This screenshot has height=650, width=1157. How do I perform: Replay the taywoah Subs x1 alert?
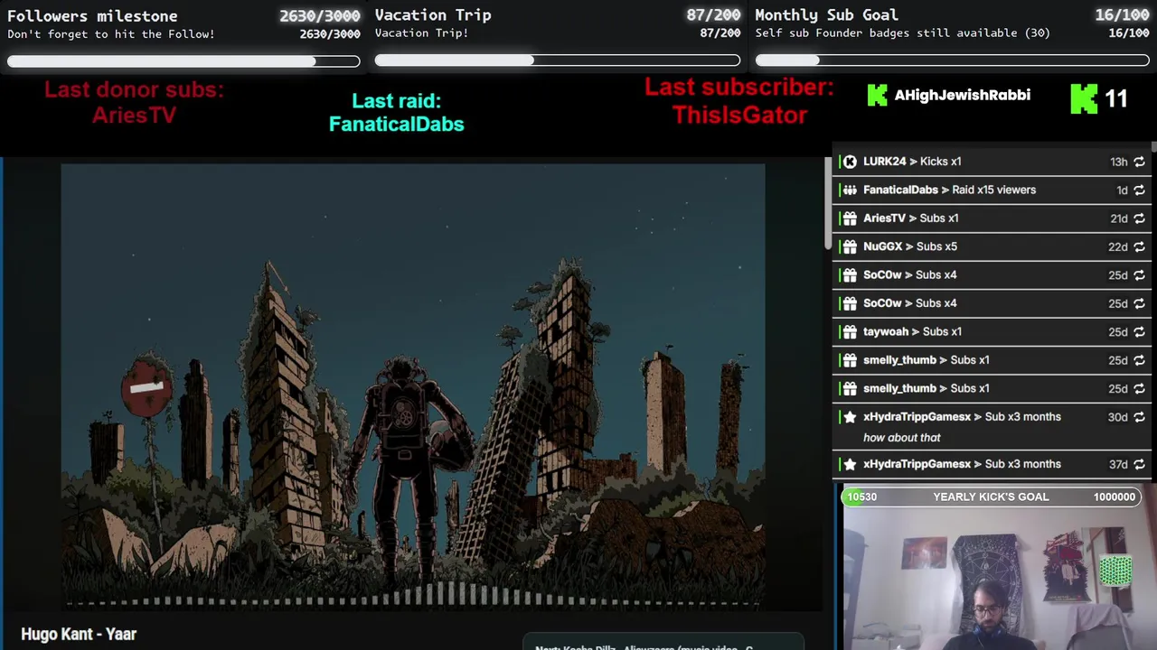[x=1139, y=331]
